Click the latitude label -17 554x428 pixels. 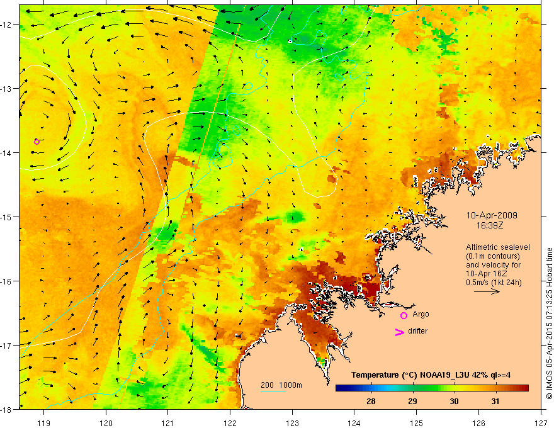coord(6,346)
